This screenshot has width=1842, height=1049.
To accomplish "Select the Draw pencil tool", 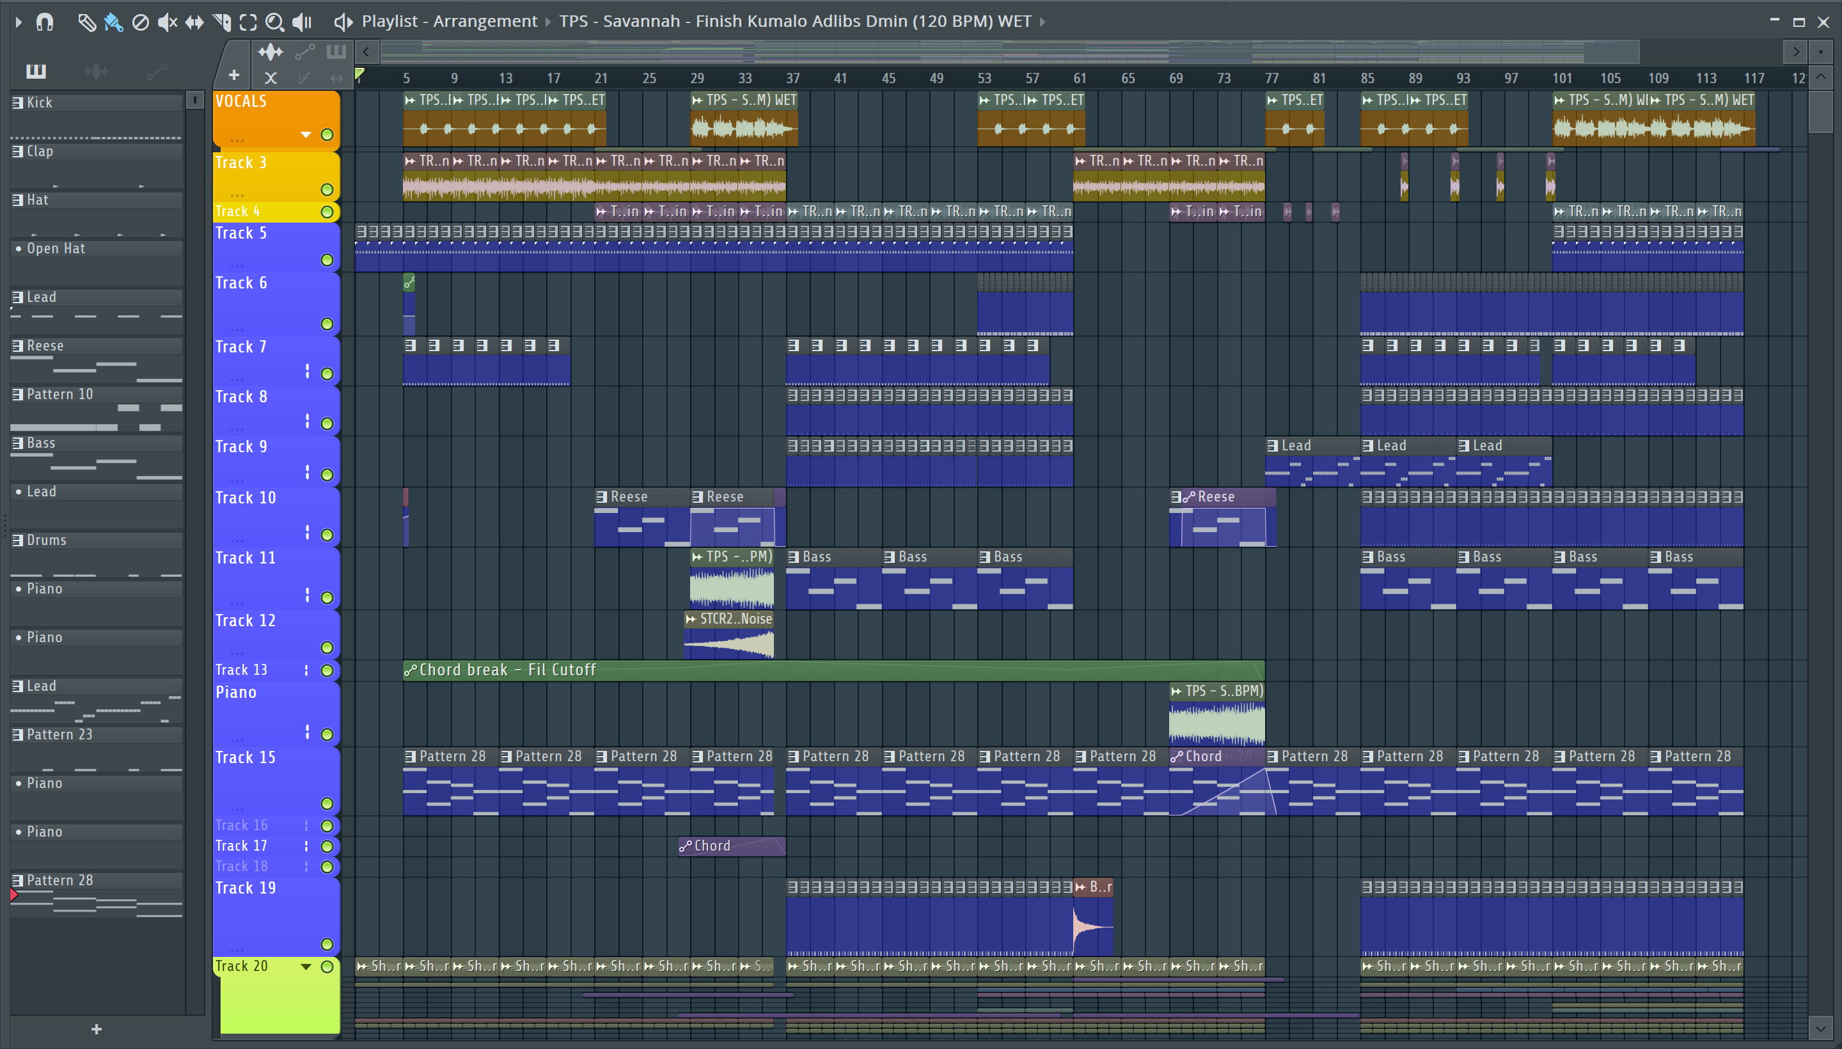I will (86, 22).
